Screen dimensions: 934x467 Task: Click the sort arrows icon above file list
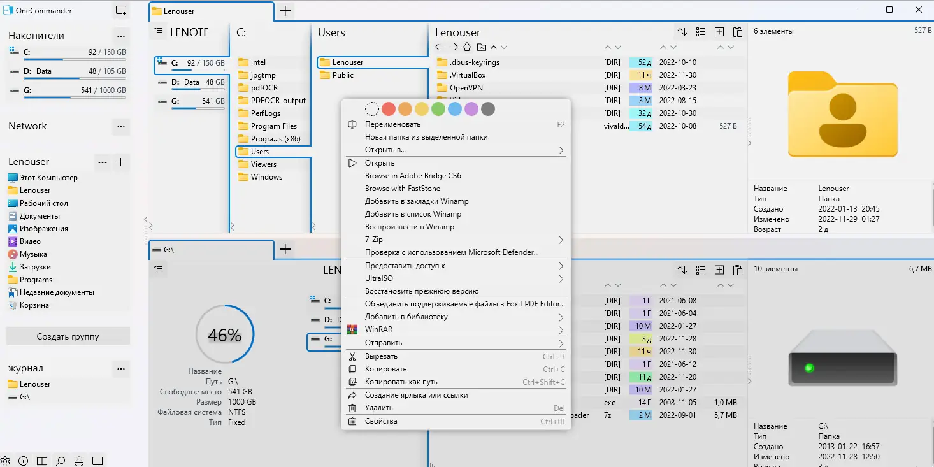(x=682, y=31)
